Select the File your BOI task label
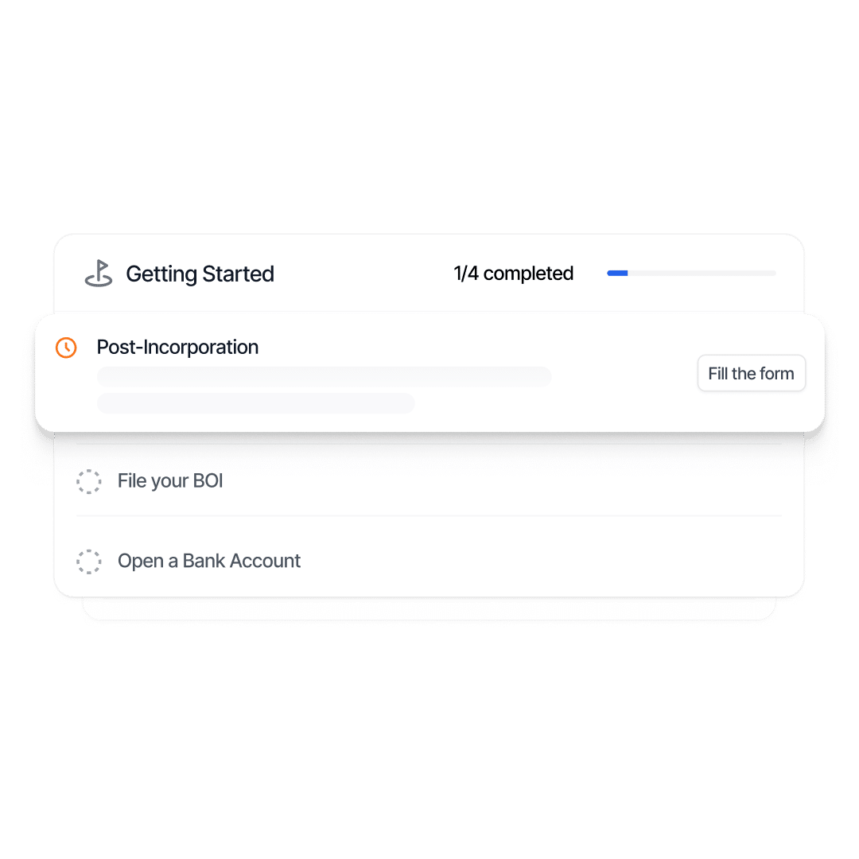The height and width of the screenshot is (859, 859). click(x=170, y=481)
